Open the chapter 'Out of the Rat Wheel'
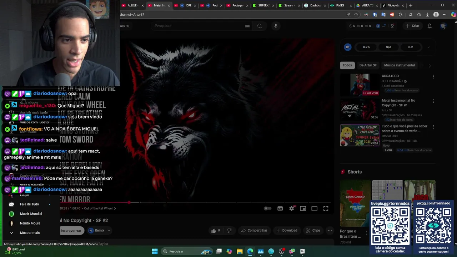Image resolution: width=457 pixels, height=257 pixels. pos(100,208)
